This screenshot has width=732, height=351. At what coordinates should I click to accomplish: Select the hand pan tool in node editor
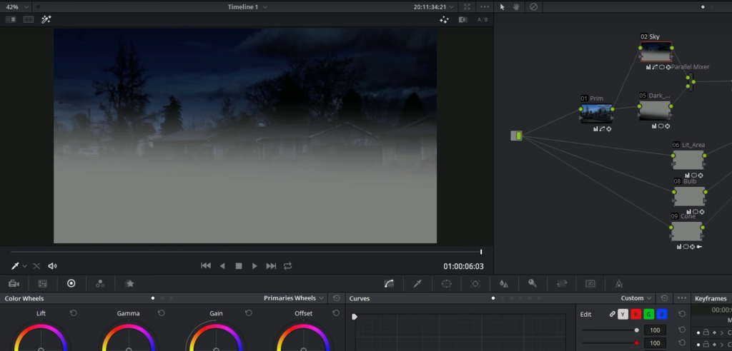pos(517,6)
